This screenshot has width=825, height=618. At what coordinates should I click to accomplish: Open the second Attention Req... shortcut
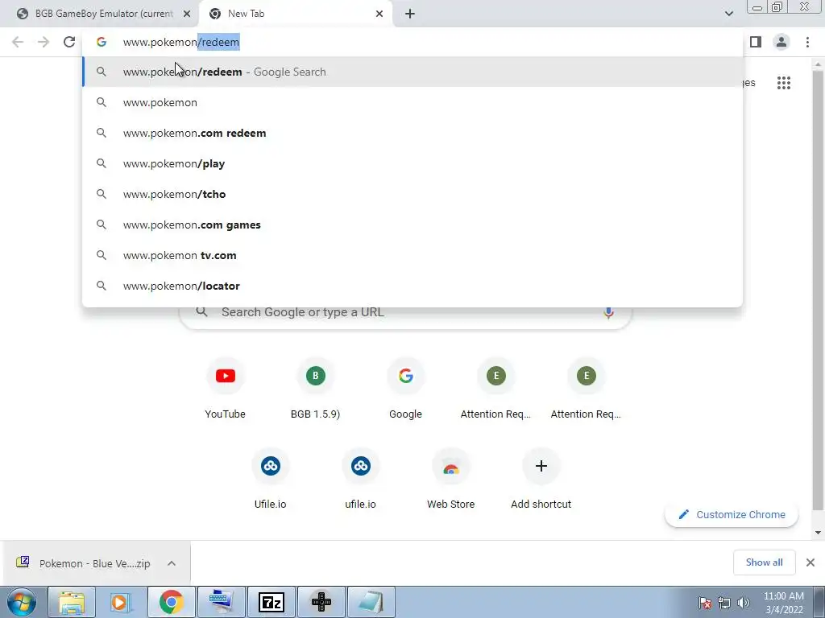586,389
